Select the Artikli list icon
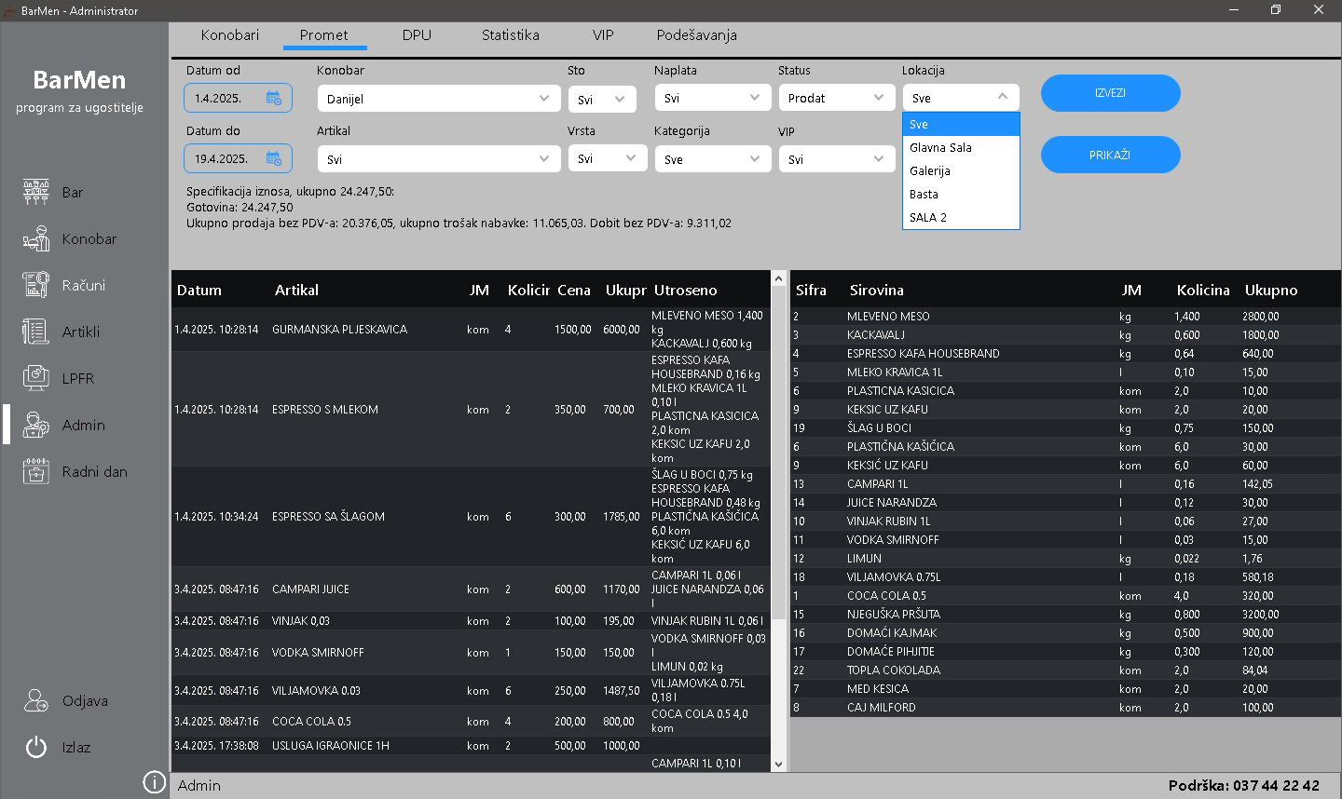 pyautogui.click(x=35, y=332)
